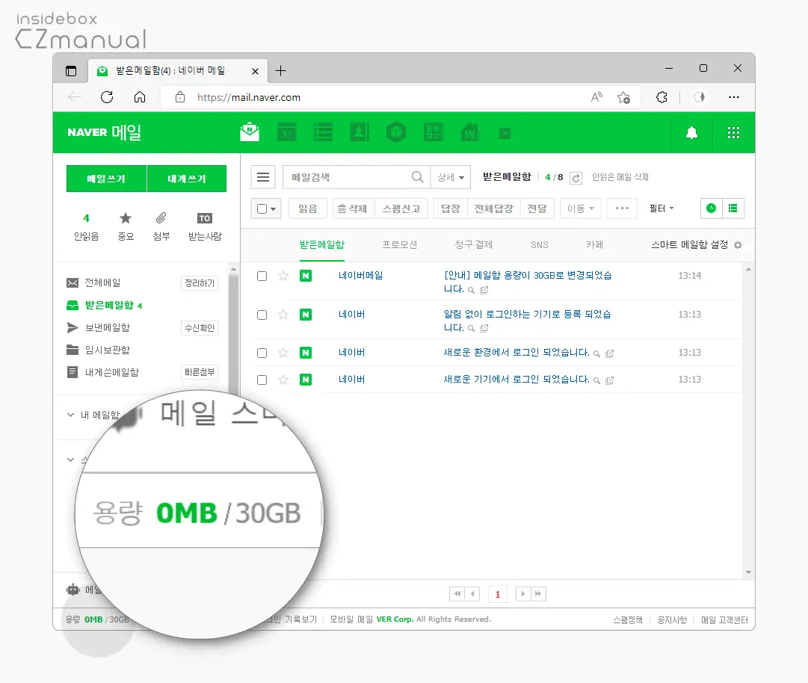Image resolution: width=808 pixels, height=683 pixels.
Task: Check the first email from 네이버메일
Action: tap(262, 276)
